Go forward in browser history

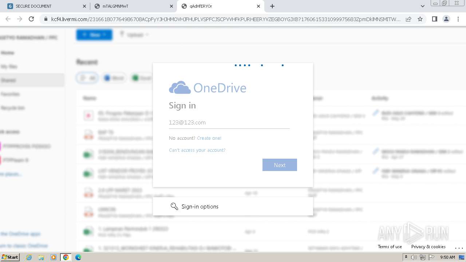tap(20, 19)
